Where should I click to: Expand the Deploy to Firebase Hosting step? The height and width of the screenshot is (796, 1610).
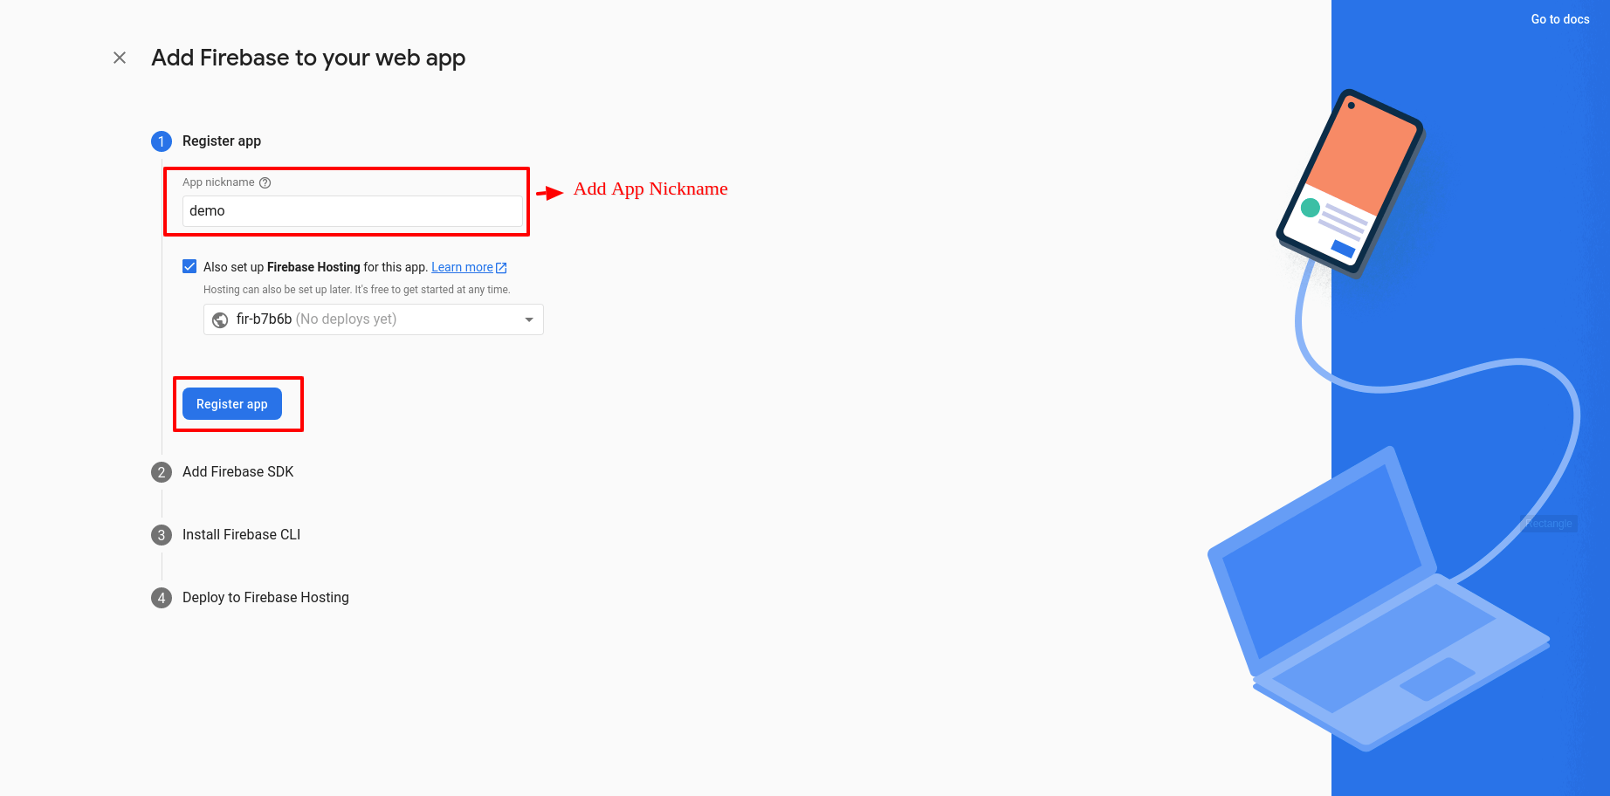[x=265, y=598]
